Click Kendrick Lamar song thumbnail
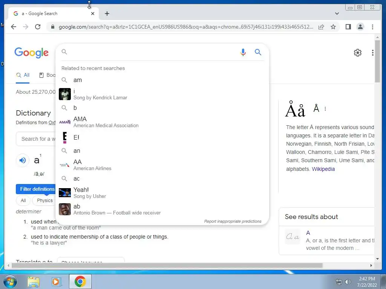 tap(65, 94)
